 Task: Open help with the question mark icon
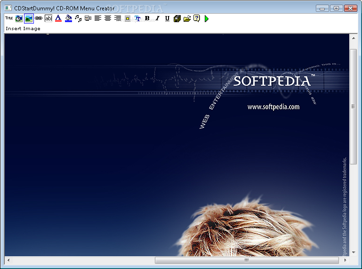tap(197, 18)
